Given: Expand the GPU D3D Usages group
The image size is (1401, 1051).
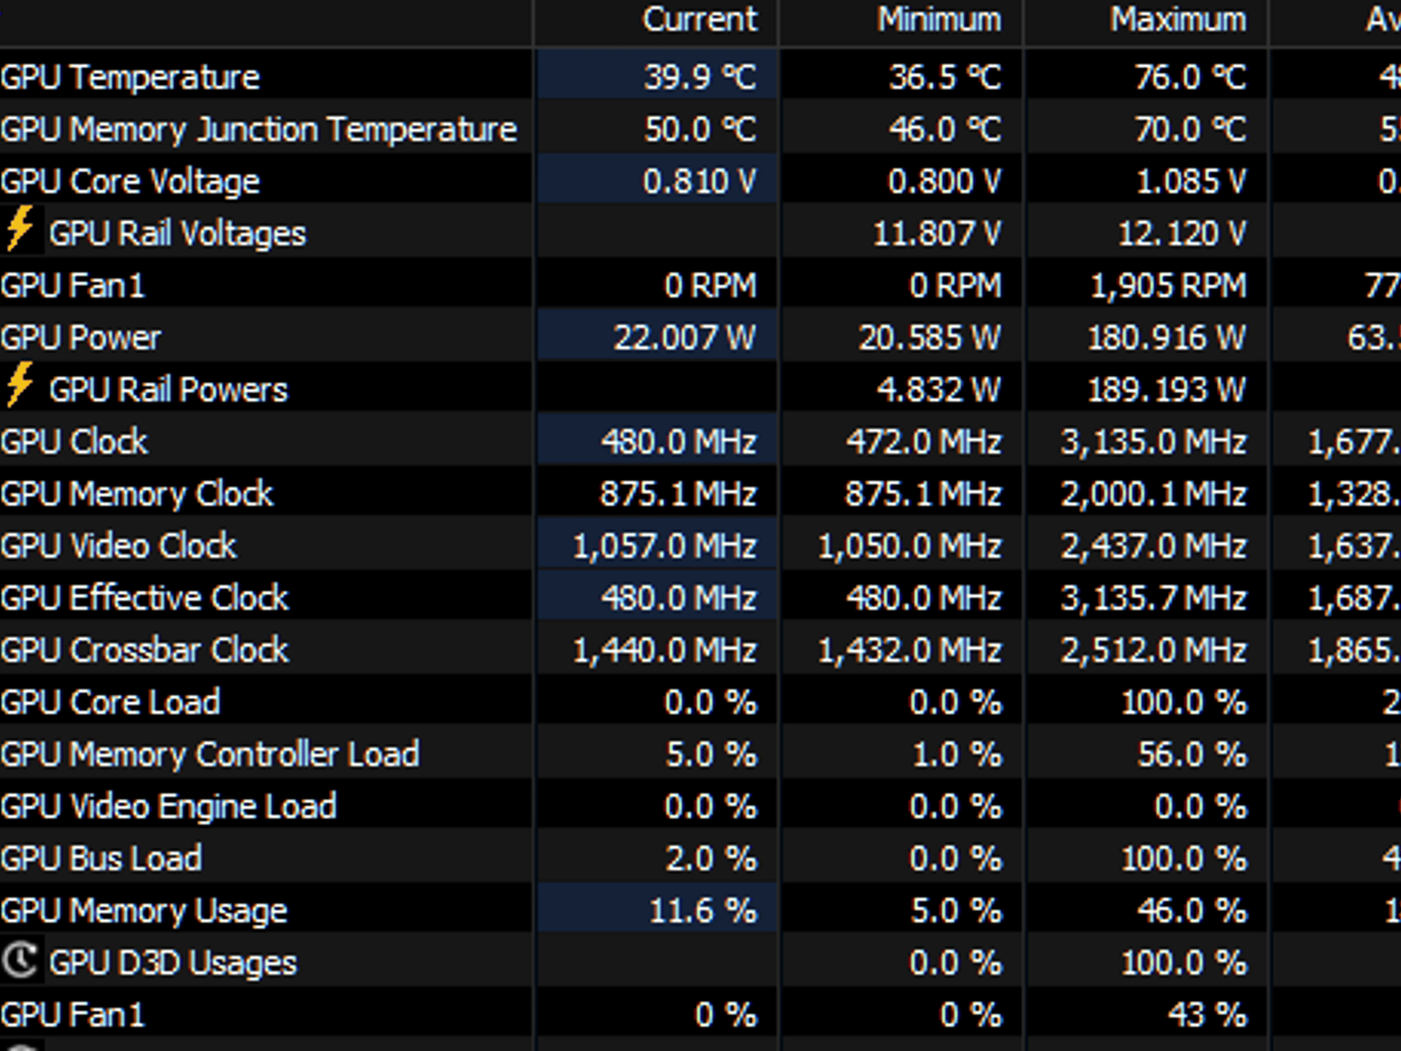Looking at the screenshot, I should tap(173, 963).
